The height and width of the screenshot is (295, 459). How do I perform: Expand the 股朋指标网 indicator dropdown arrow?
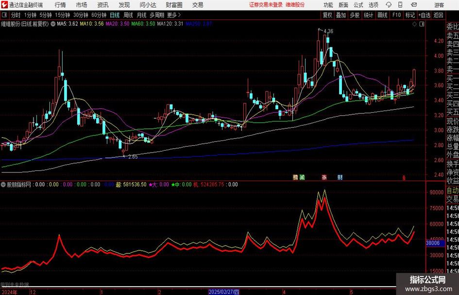[x=3, y=185]
